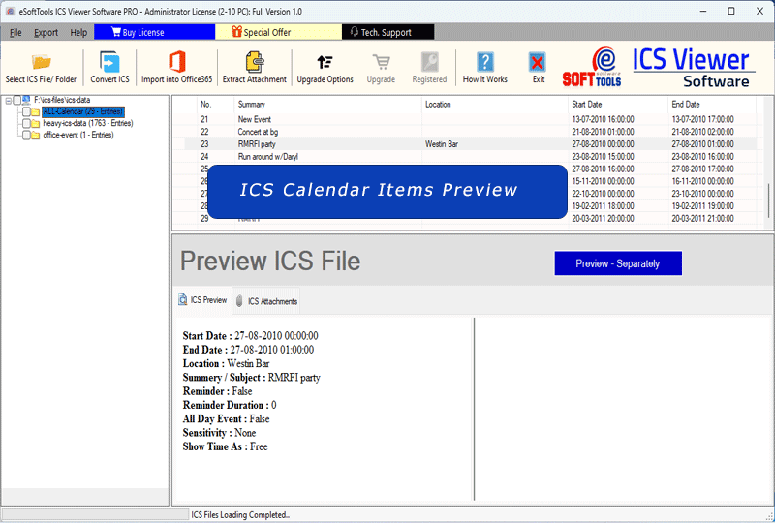Click start date 13-07-2010 16:00:00
Image resolution: width=775 pixels, height=523 pixels.
(603, 119)
